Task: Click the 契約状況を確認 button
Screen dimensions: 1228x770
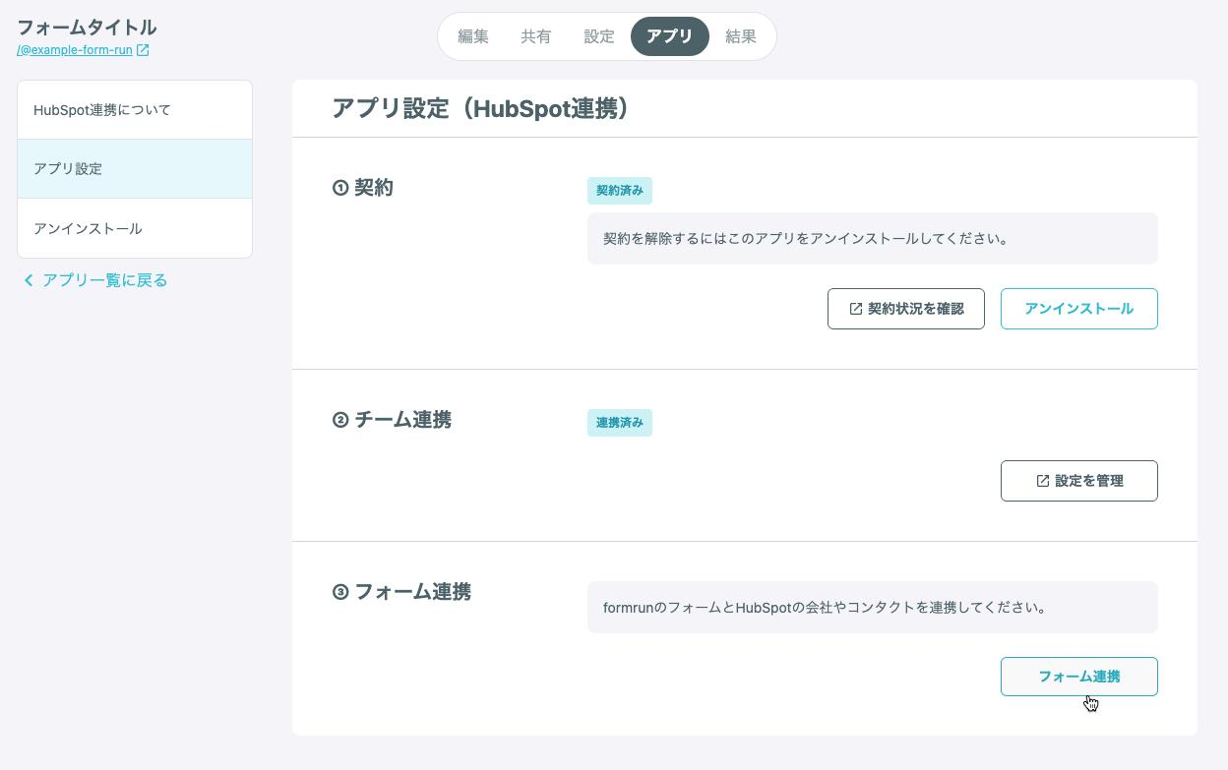Action: [x=906, y=309]
